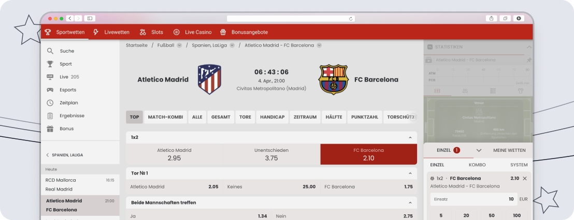Switch to the MATCH-KOMBI tab
Screen dimensions: 574x220
(x=165, y=117)
